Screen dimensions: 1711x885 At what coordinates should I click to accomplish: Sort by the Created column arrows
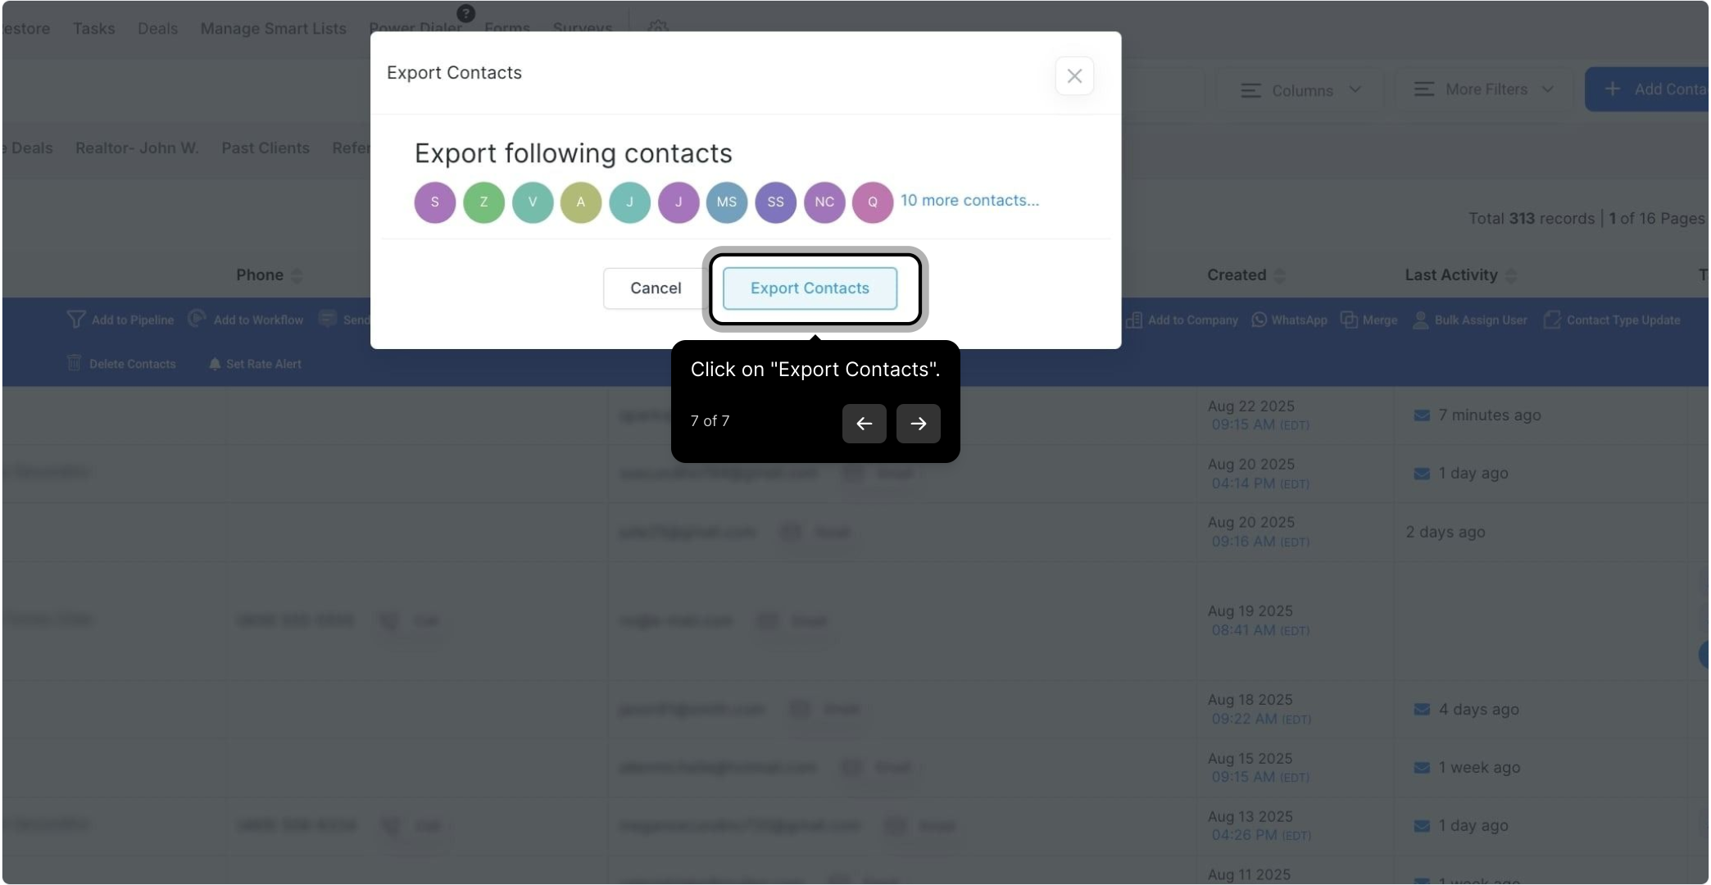(x=1279, y=275)
